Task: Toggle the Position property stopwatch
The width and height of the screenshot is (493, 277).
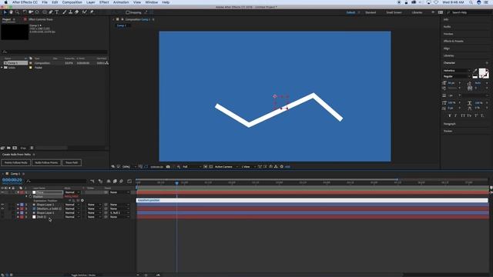Action: pyautogui.click(x=31, y=197)
